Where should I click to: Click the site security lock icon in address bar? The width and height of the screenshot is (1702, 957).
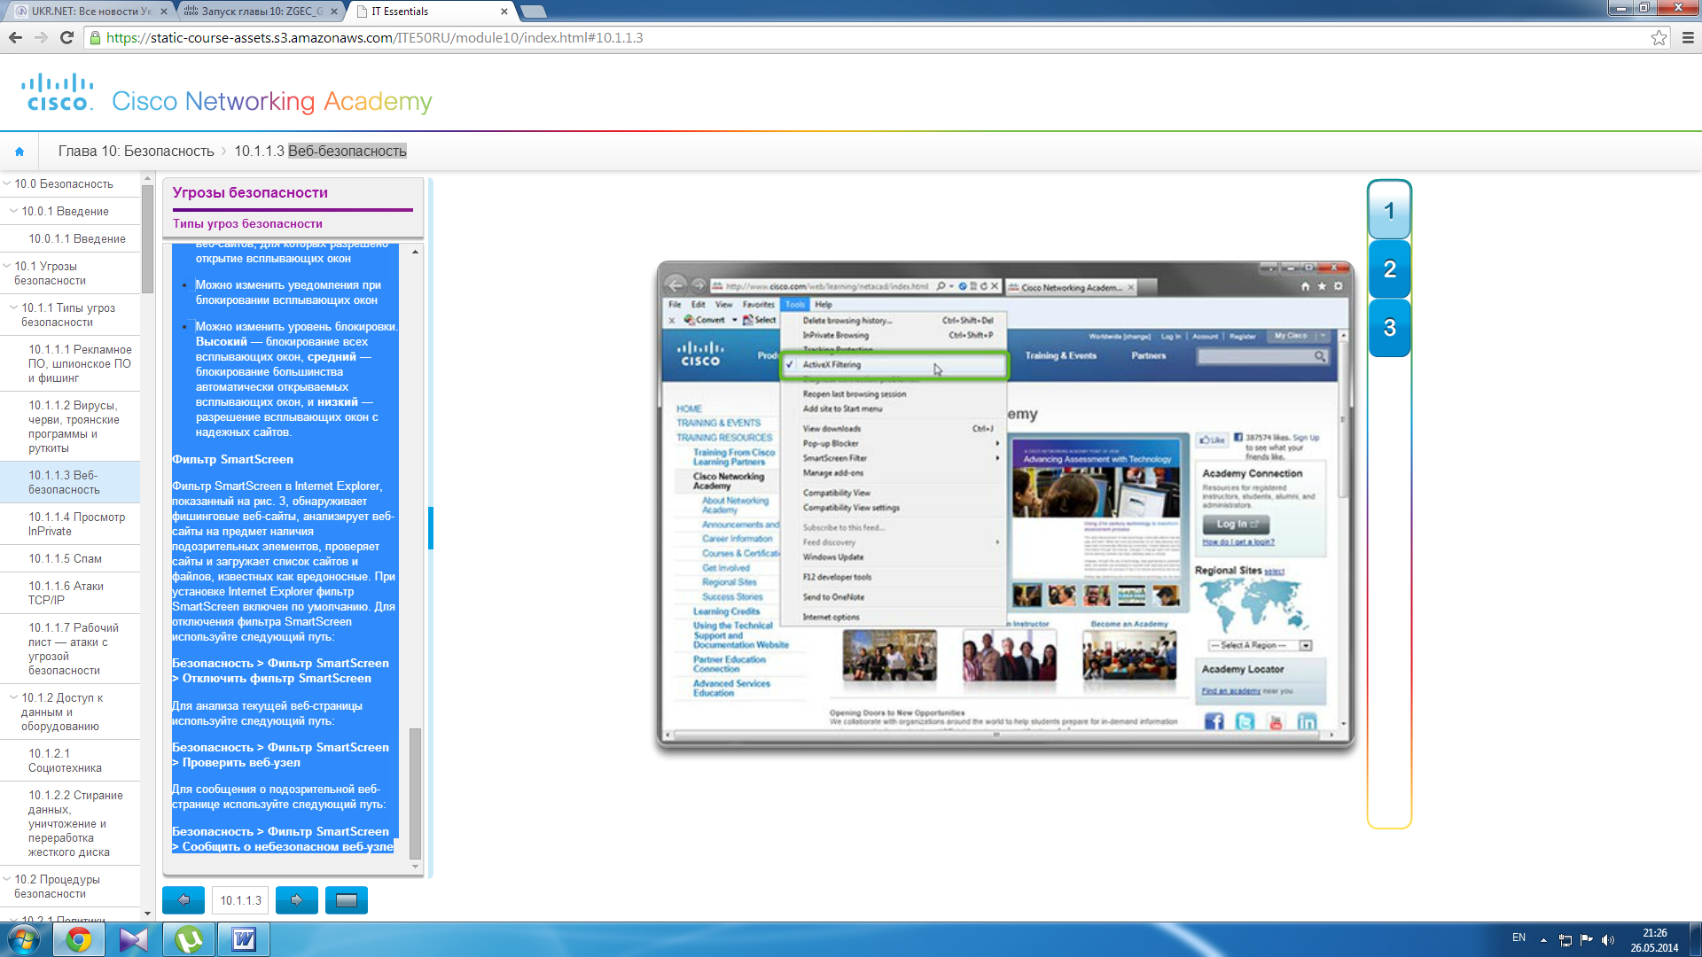click(x=95, y=38)
